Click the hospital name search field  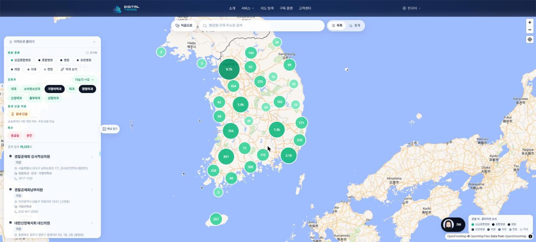click(262, 26)
